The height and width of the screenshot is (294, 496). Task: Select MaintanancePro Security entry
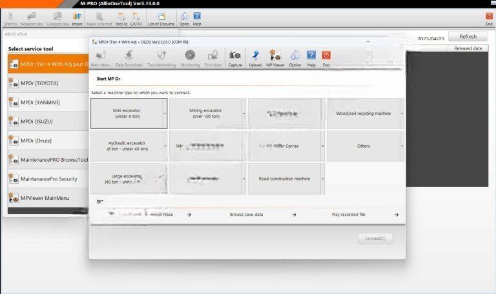point(48,179)
